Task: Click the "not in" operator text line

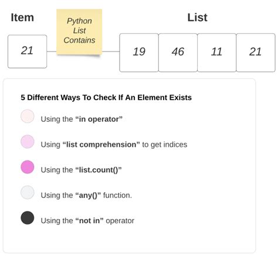Action: tap(87, 221)
